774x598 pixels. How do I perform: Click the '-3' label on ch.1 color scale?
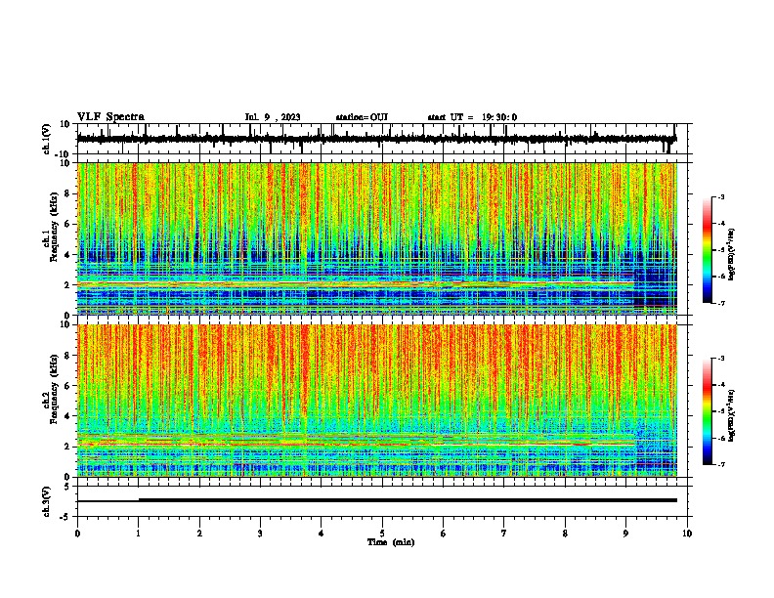pos(720,196)
